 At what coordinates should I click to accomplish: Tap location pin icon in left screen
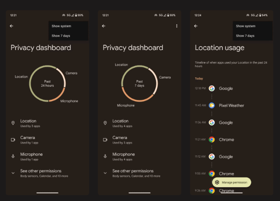click(13, 123)
